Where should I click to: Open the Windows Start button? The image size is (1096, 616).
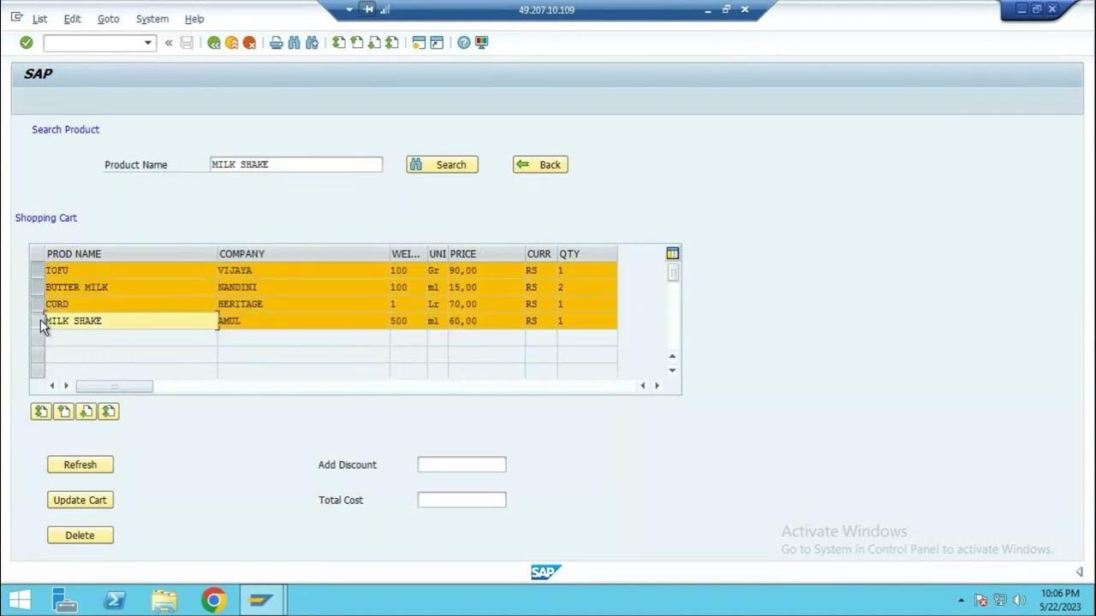(20, 600)
